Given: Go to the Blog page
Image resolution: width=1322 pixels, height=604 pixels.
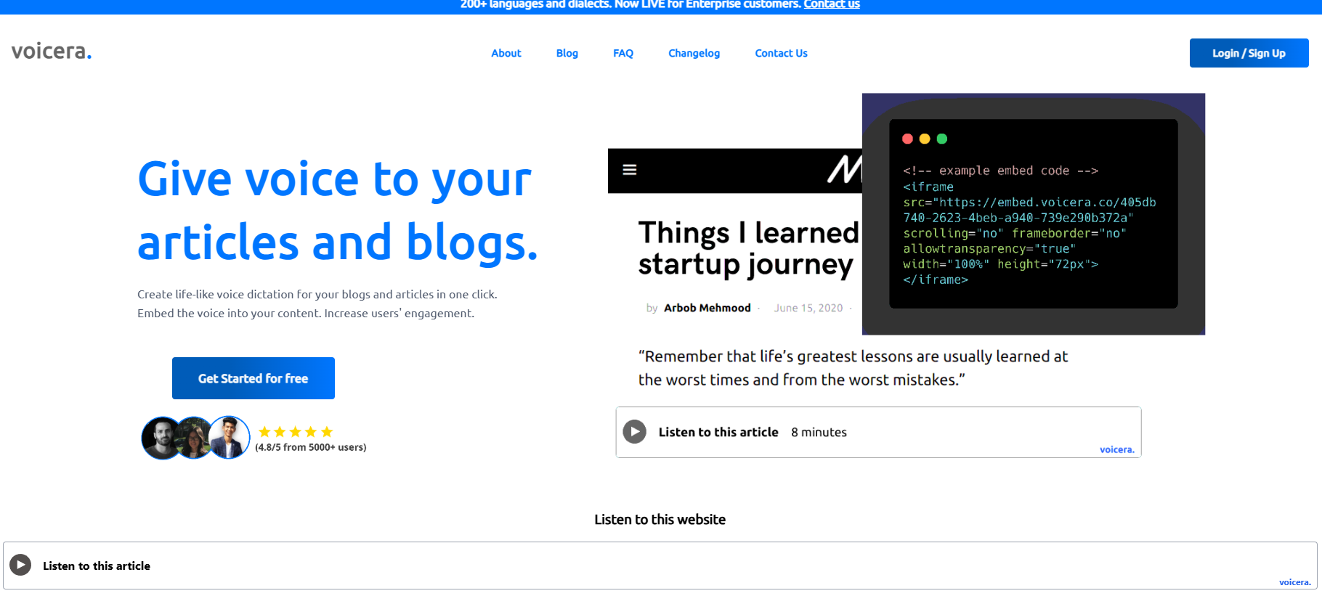Looking at the screenshot, I should click(x=567, y=53).
